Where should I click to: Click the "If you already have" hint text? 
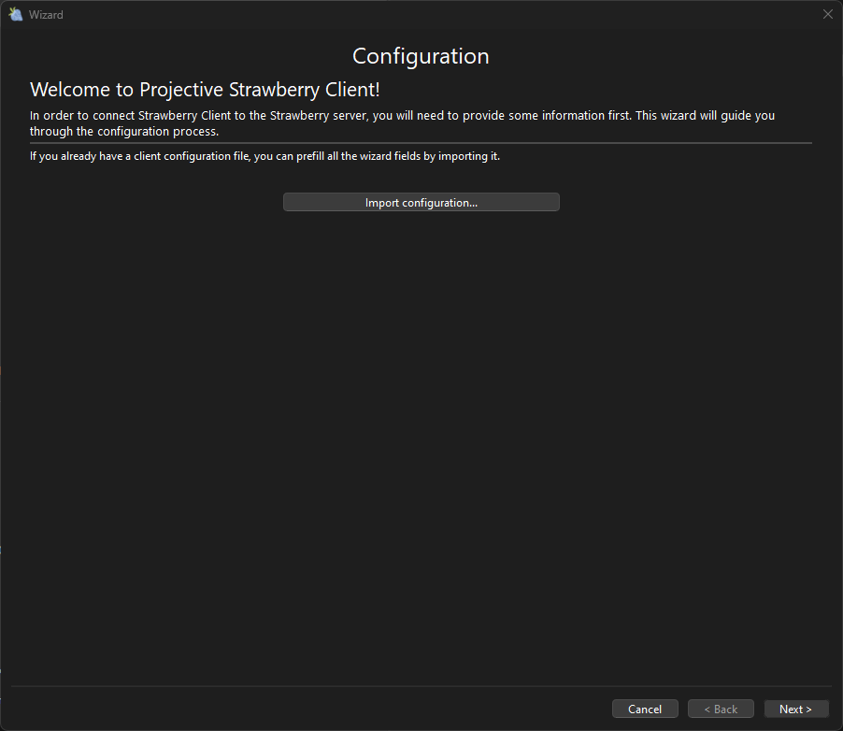264,156
